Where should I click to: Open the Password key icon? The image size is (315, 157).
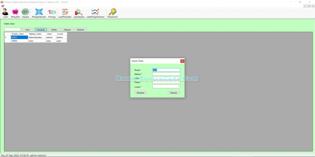[112, 13]
